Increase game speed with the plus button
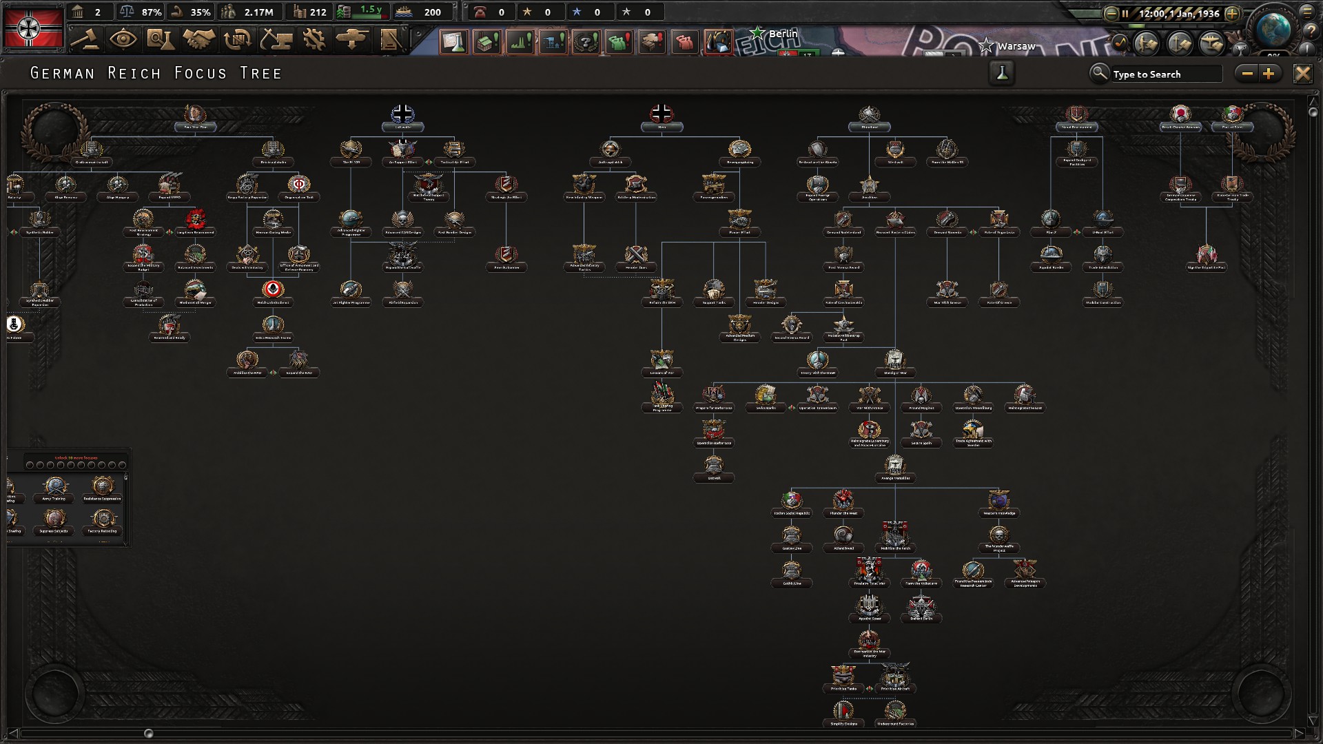Screen dimensions: 1323x744 [1233, 13]
